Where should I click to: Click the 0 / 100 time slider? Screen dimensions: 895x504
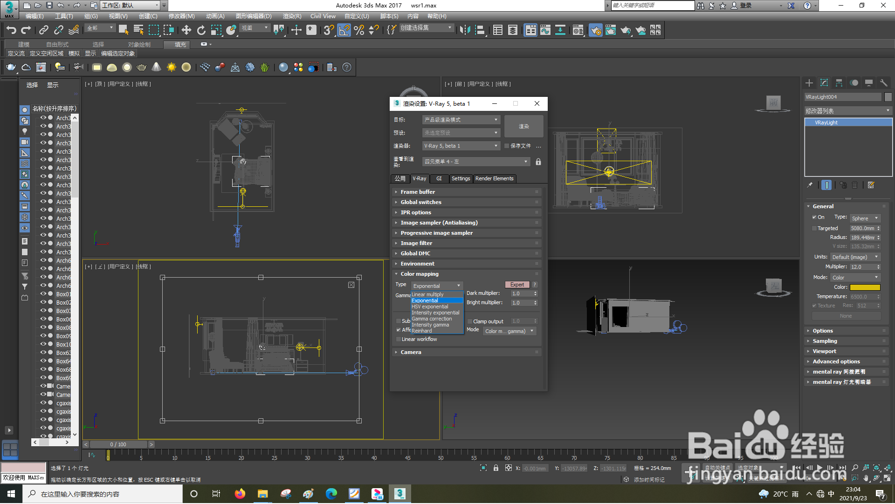point(118,444)
